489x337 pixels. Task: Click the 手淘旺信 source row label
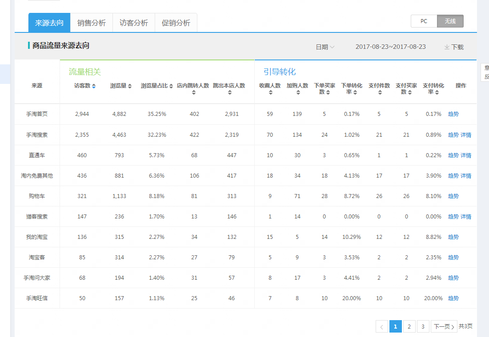point(37,298)
